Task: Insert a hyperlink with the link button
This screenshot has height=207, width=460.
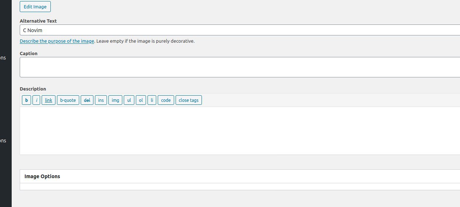Action: 49,100
